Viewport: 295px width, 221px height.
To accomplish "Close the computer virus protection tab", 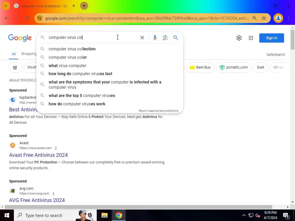I will click(73, 6).
